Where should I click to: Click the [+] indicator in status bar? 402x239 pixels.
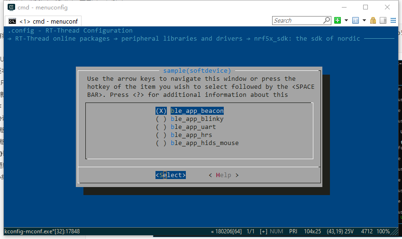pos(264,231)
